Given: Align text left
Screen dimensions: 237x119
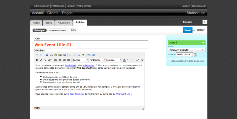Looking at the screenshot, I should point(56,60).
